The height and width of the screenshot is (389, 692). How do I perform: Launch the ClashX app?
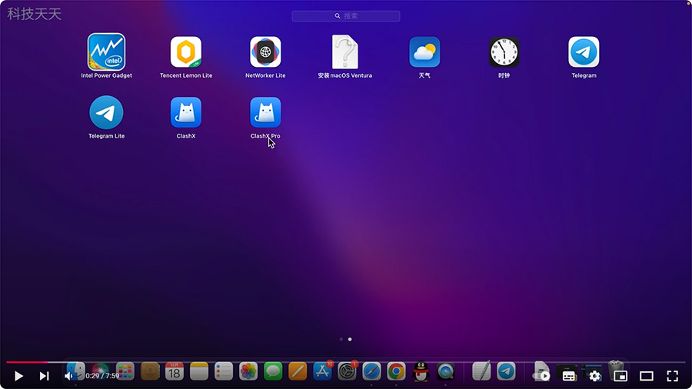(186, 112)
